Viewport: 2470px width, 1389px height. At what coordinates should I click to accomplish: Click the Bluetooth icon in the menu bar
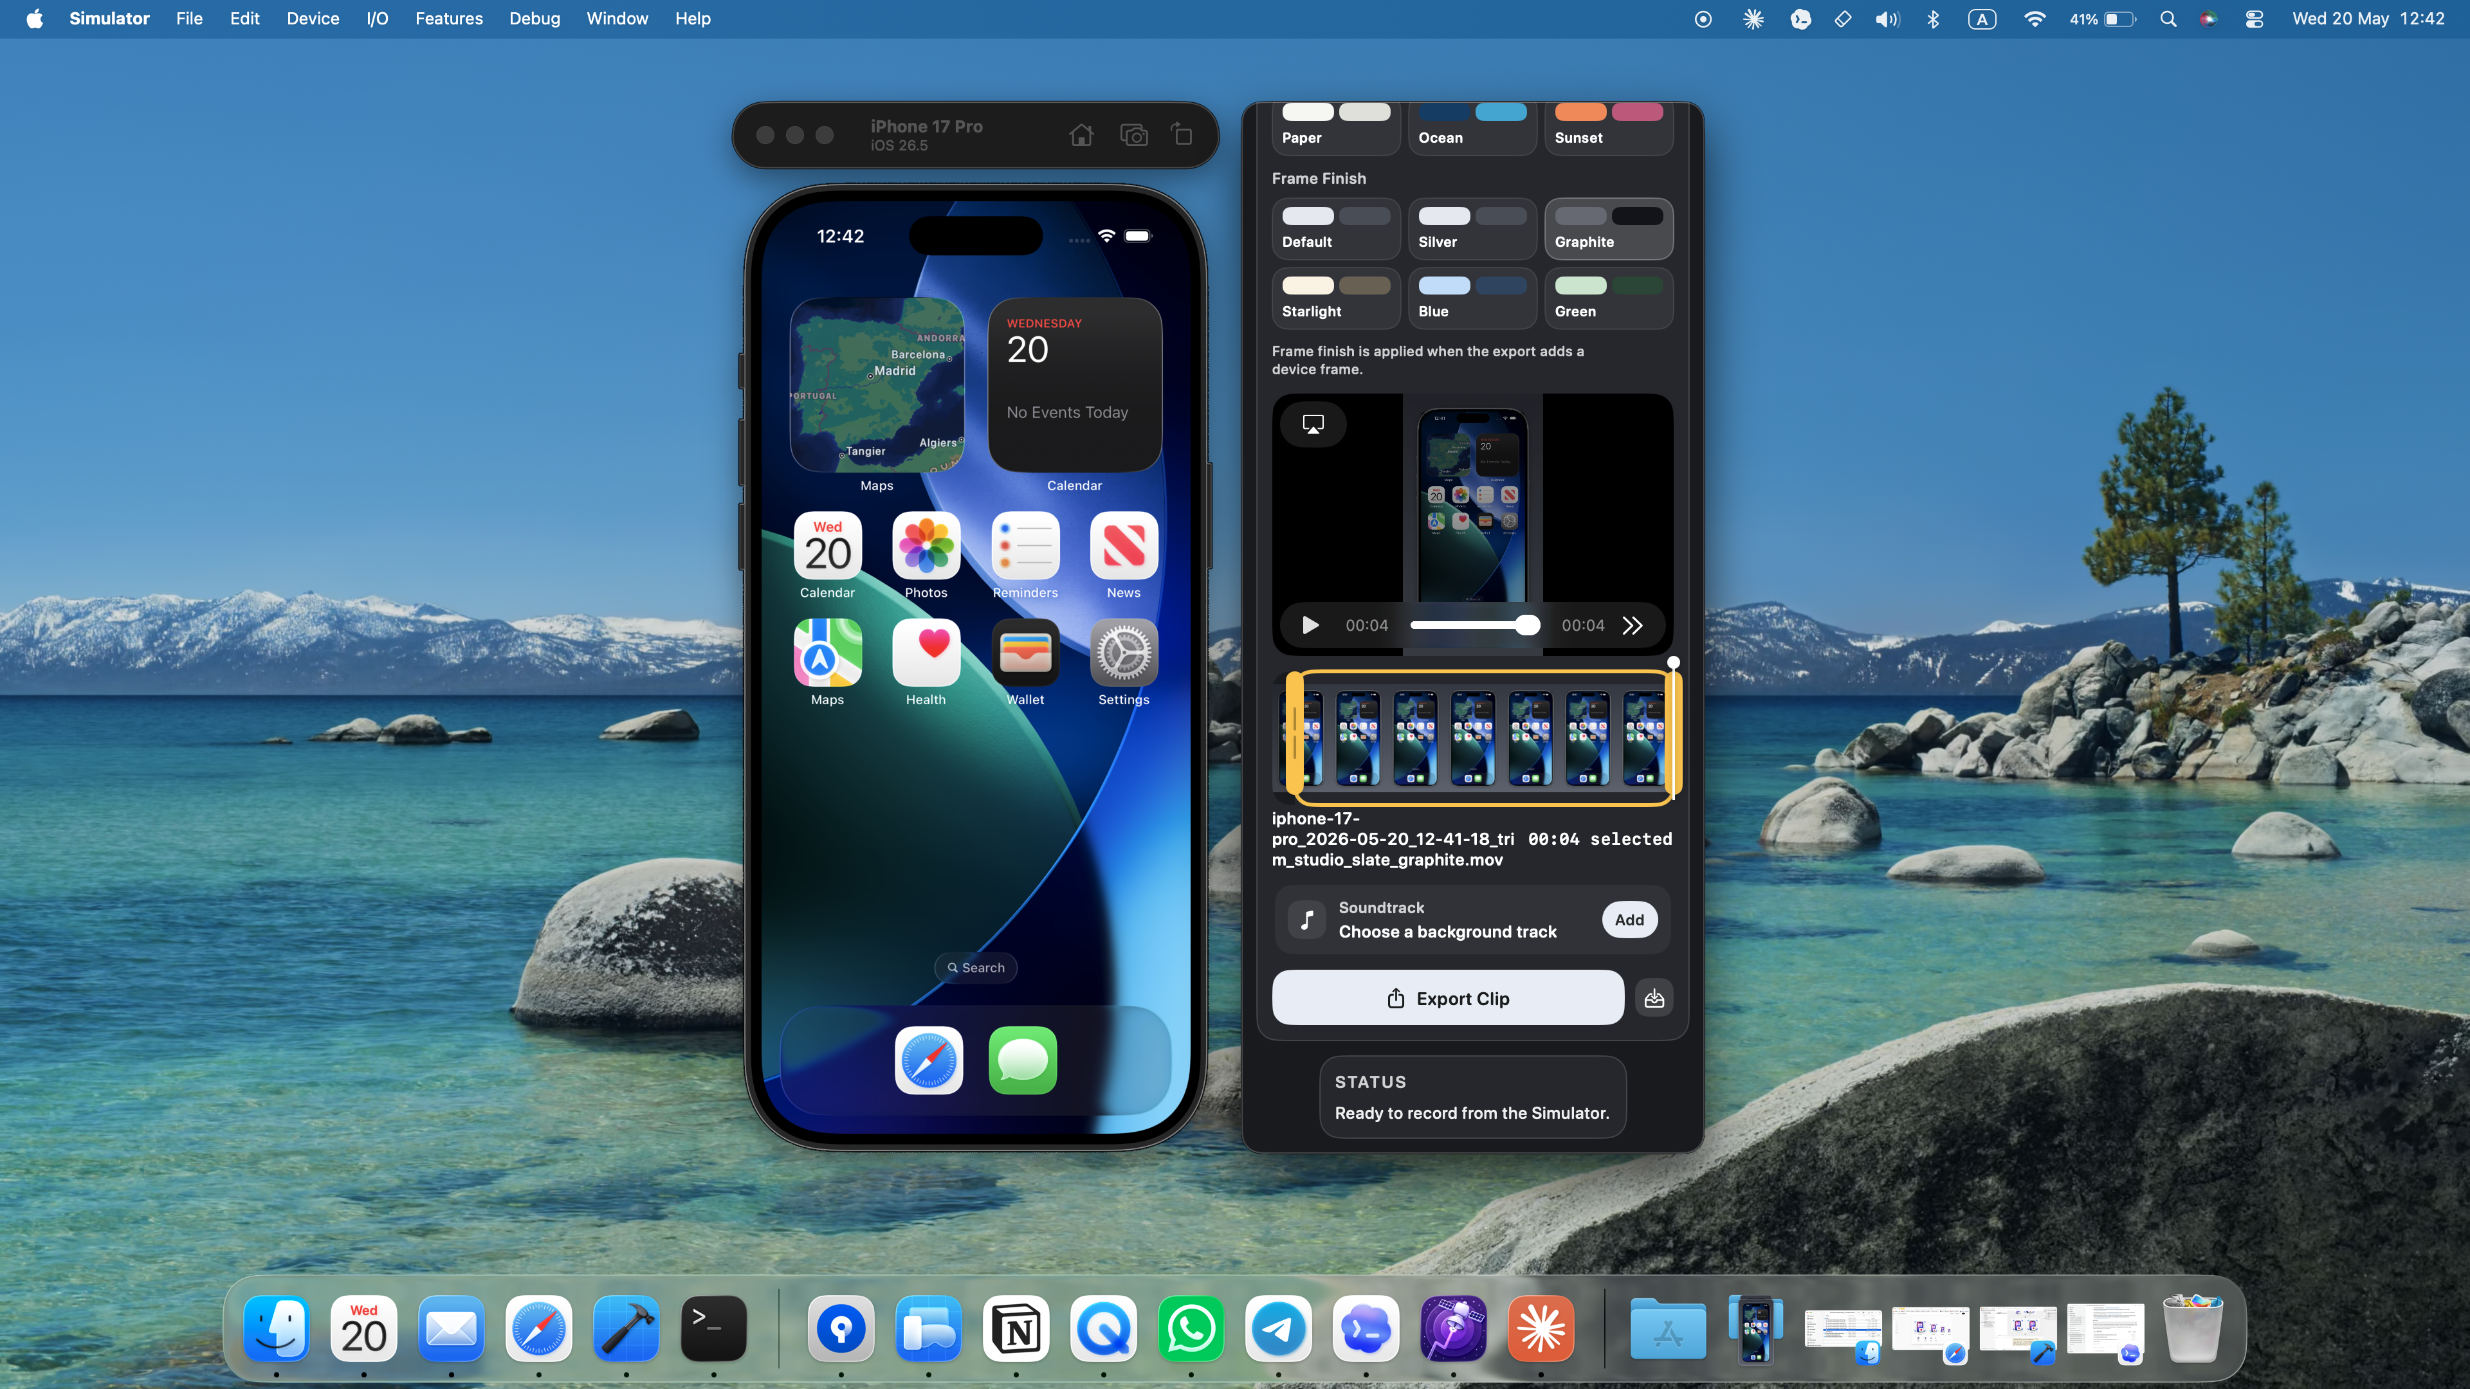click(1933, 19)
